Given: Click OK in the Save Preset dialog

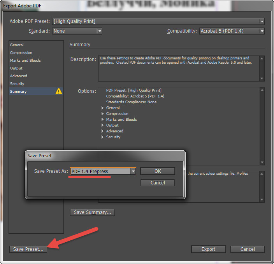Looking at the screenshot, I should point(158,171).
